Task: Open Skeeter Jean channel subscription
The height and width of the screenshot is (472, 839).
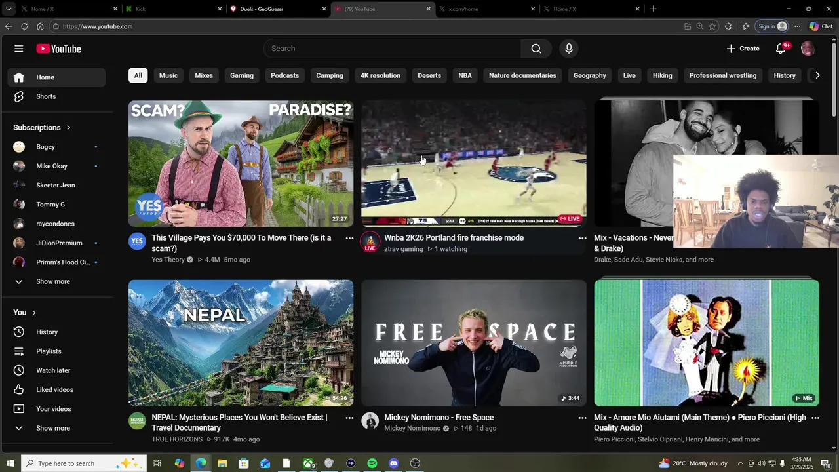Action: [56, 185]
